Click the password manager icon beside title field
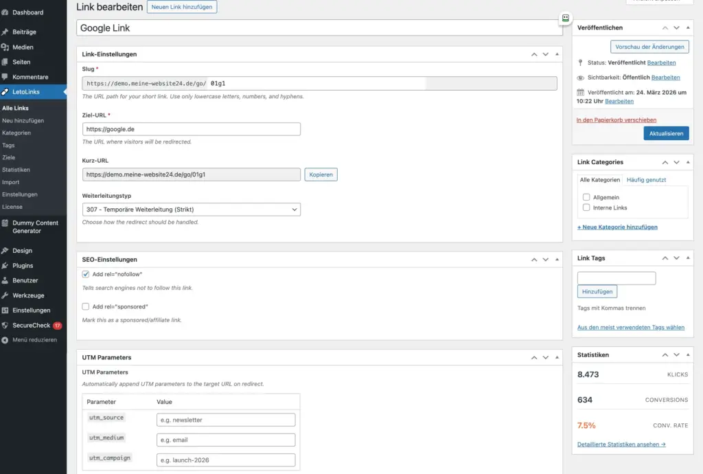This screenshot has height=474, width=703. tap(566, 18)
